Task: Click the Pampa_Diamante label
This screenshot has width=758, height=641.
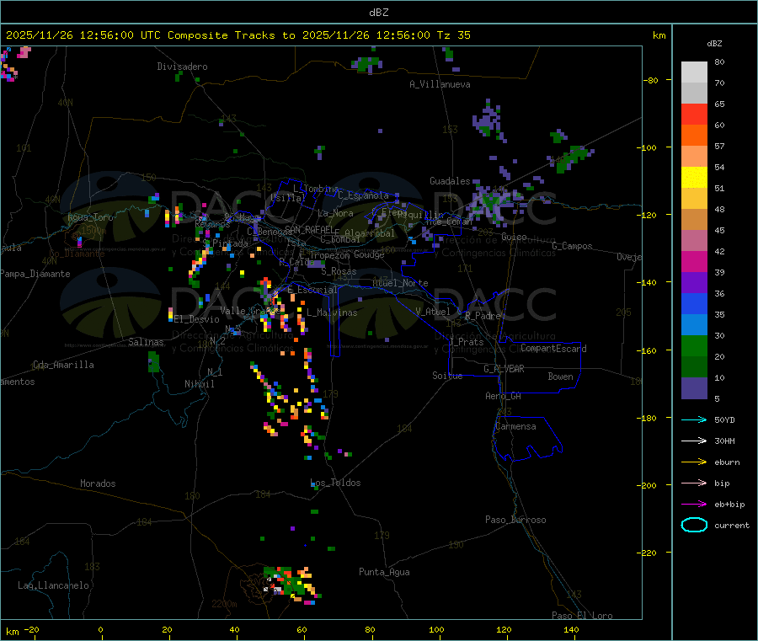Action: point(35,274)
